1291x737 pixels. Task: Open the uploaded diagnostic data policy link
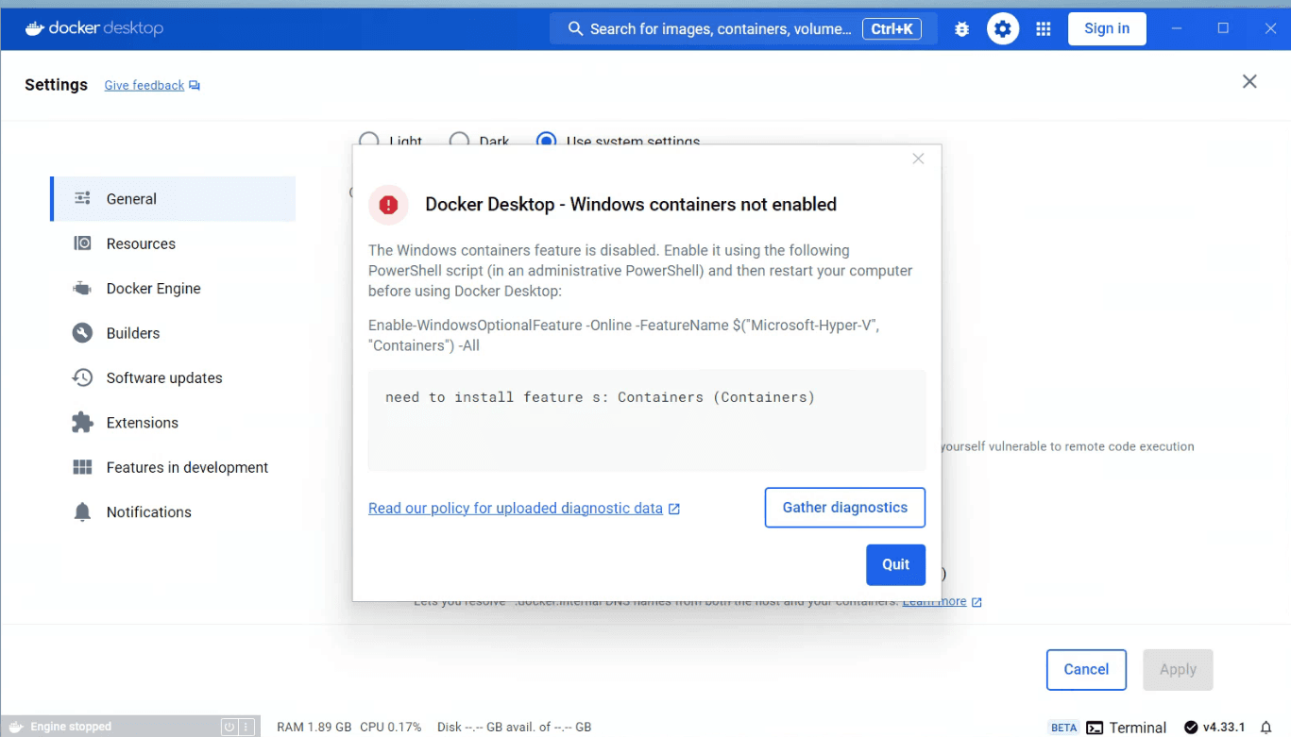pos(516,508)
